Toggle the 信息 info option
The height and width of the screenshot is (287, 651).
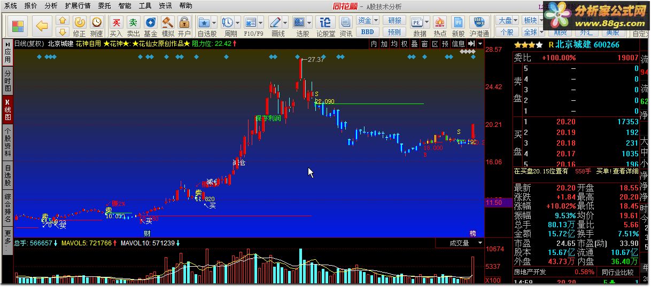tap(459, 44)
